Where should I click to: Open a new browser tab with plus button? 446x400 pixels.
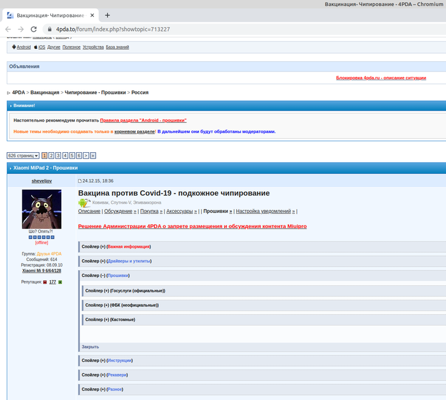107,15
